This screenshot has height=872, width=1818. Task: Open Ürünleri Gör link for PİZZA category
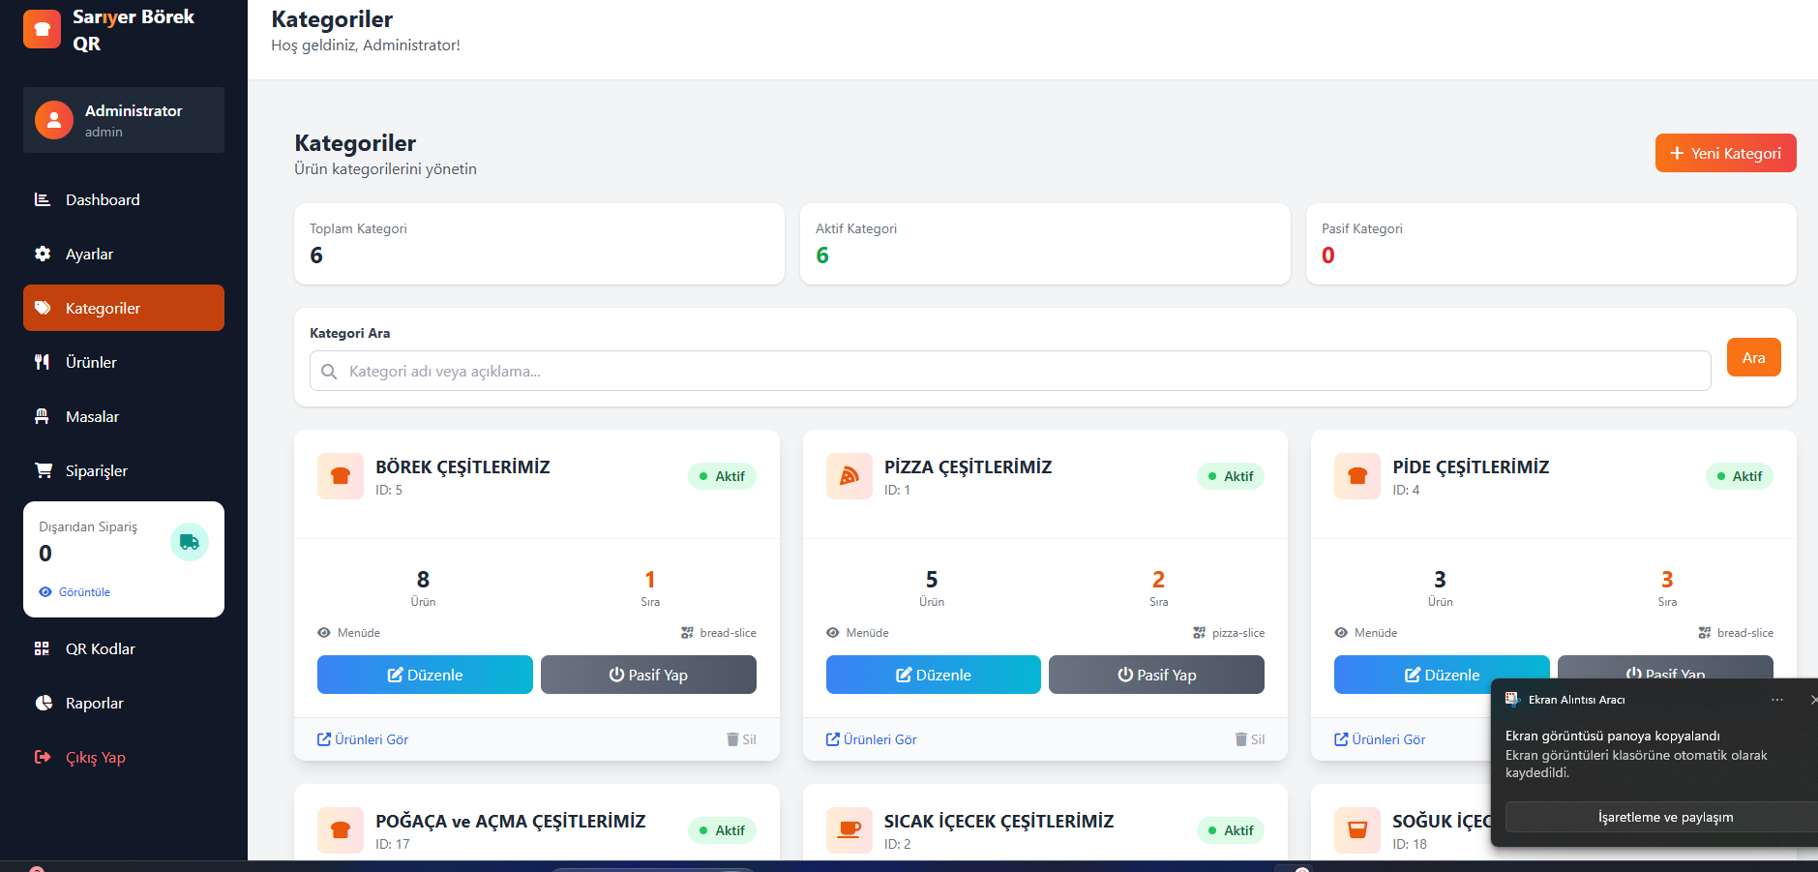pos(871,739)
